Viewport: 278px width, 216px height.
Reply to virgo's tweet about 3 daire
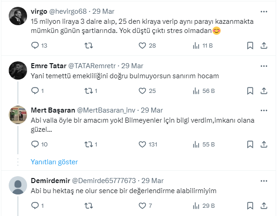tap(35, 45)
